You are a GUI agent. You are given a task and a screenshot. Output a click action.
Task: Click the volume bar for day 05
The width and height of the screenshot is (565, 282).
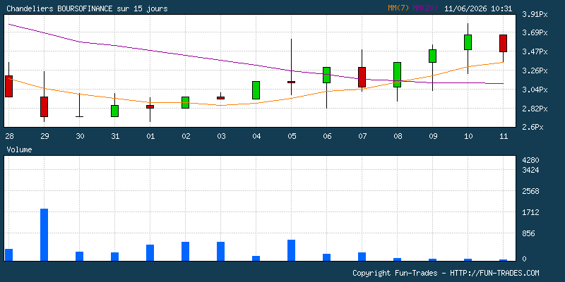click(291, 250)
